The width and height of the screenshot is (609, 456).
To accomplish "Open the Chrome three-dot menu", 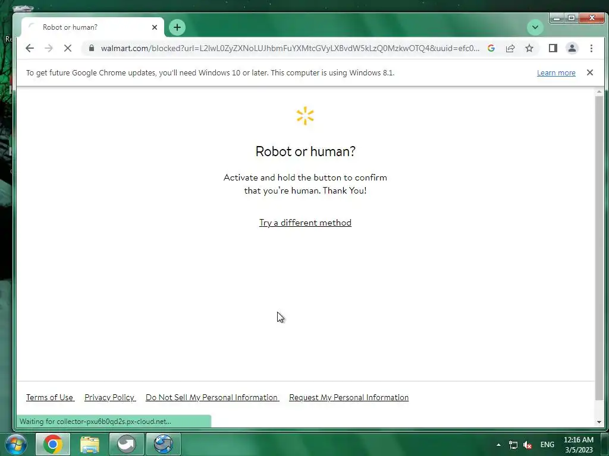I will 591,48.
